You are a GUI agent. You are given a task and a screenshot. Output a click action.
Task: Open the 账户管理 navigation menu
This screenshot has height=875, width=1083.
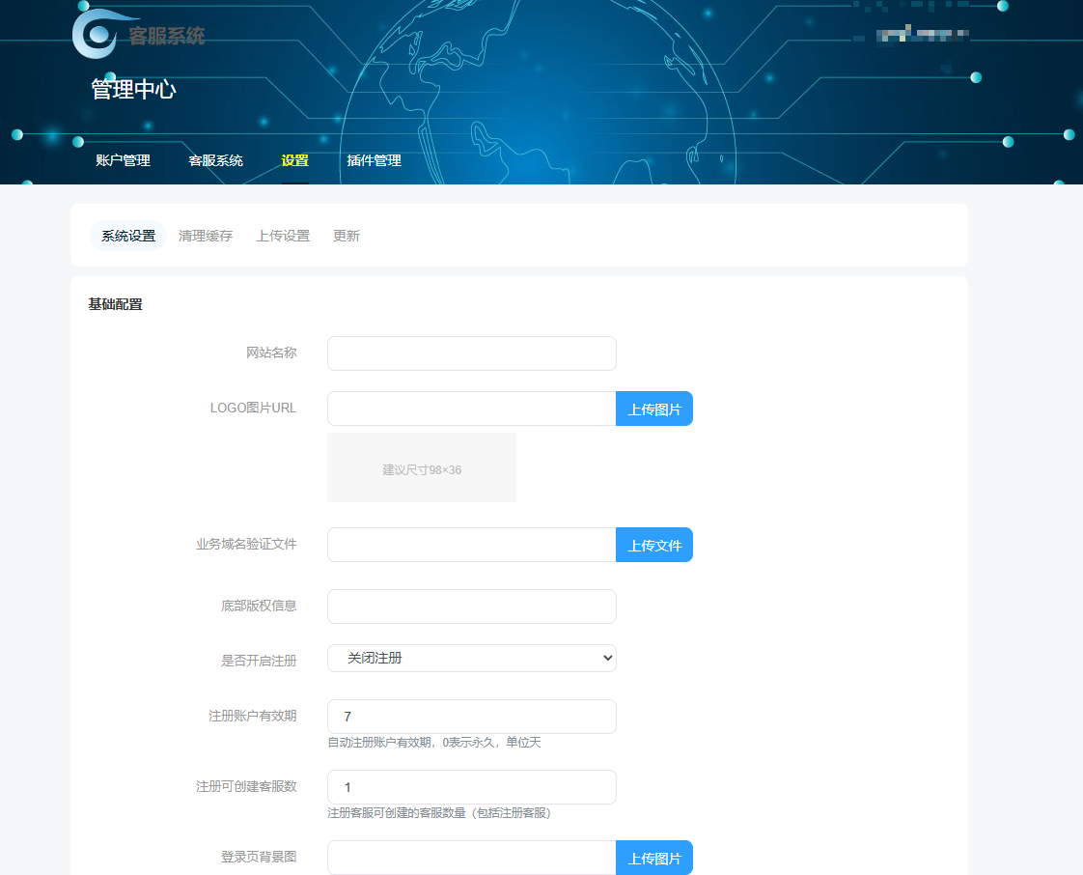point(123,160)
